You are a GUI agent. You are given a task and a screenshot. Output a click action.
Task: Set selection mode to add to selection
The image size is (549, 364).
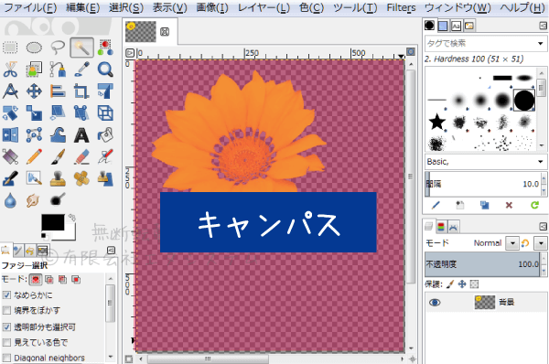point(49,279)
